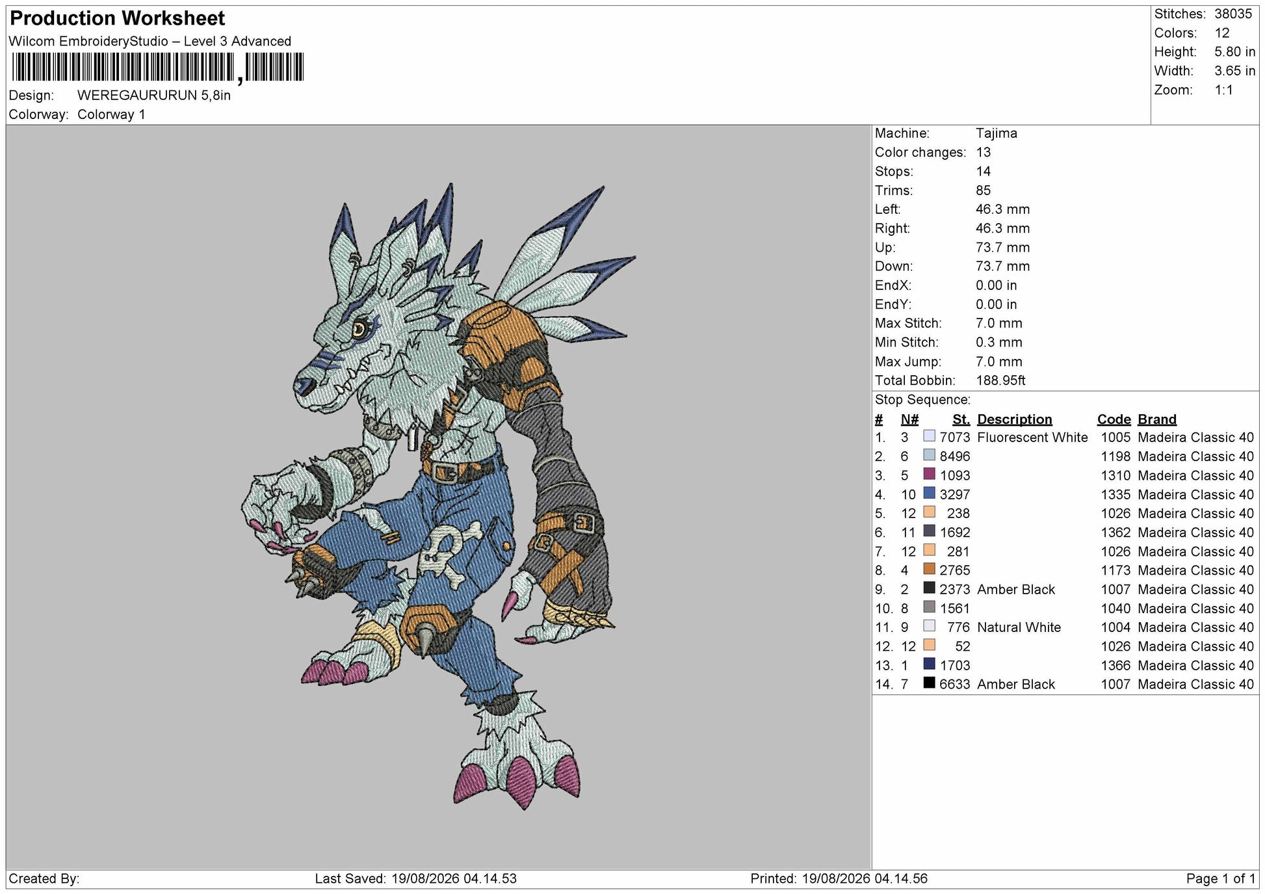The width and height of the screenshot is (1265, 894).
Task: Click the Machine value 'Tajima'
Action: 997,133
